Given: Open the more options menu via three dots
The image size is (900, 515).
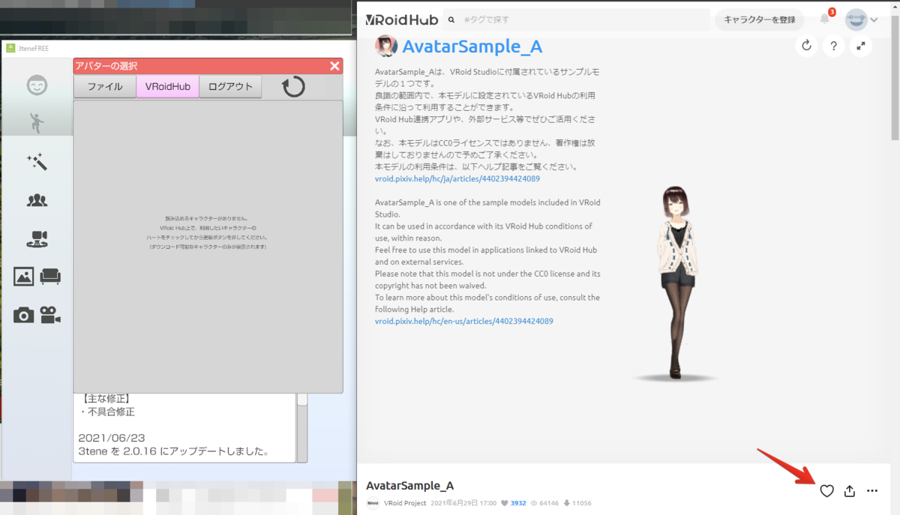Looking at the screenshot, I should coord(872,491).
